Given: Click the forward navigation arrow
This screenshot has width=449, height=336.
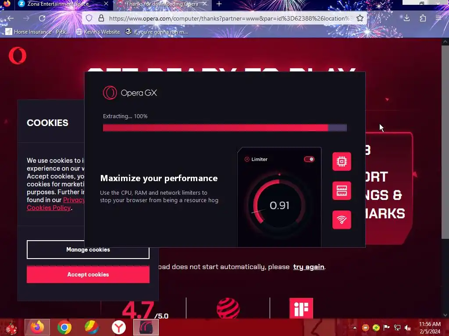Looking at the screenshot, I should point(26,18).
